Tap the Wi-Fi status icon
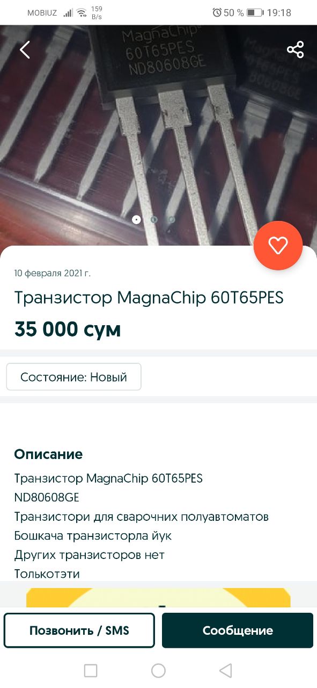The width and height of the screenshot is (317, 688). [82, 12]
